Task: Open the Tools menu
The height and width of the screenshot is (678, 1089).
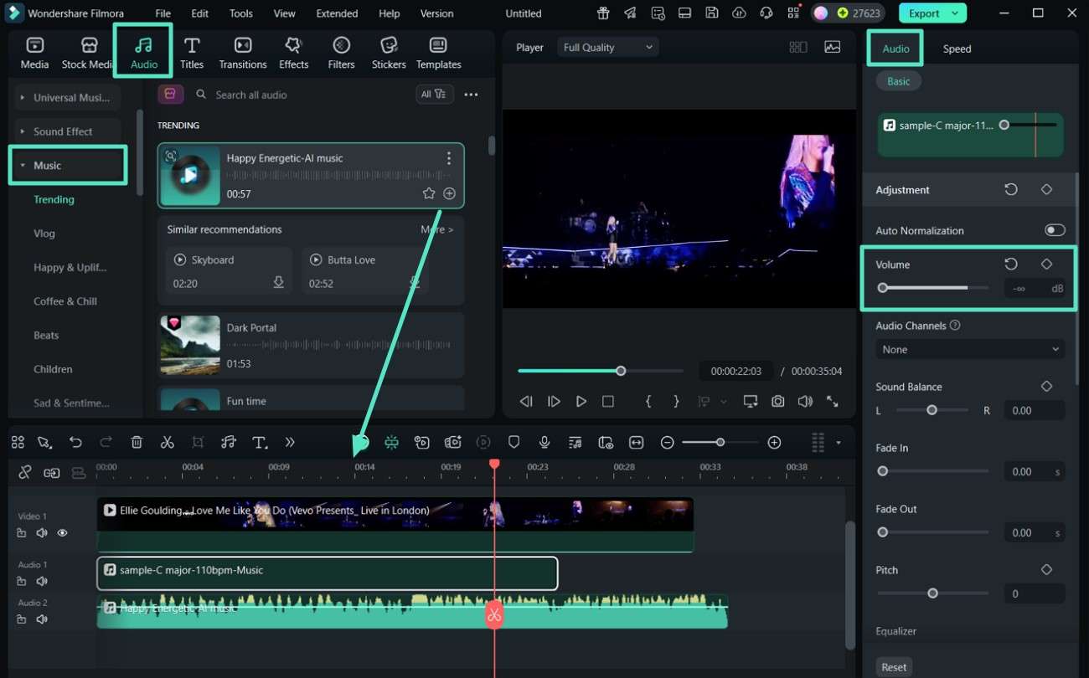Action: 241,13
